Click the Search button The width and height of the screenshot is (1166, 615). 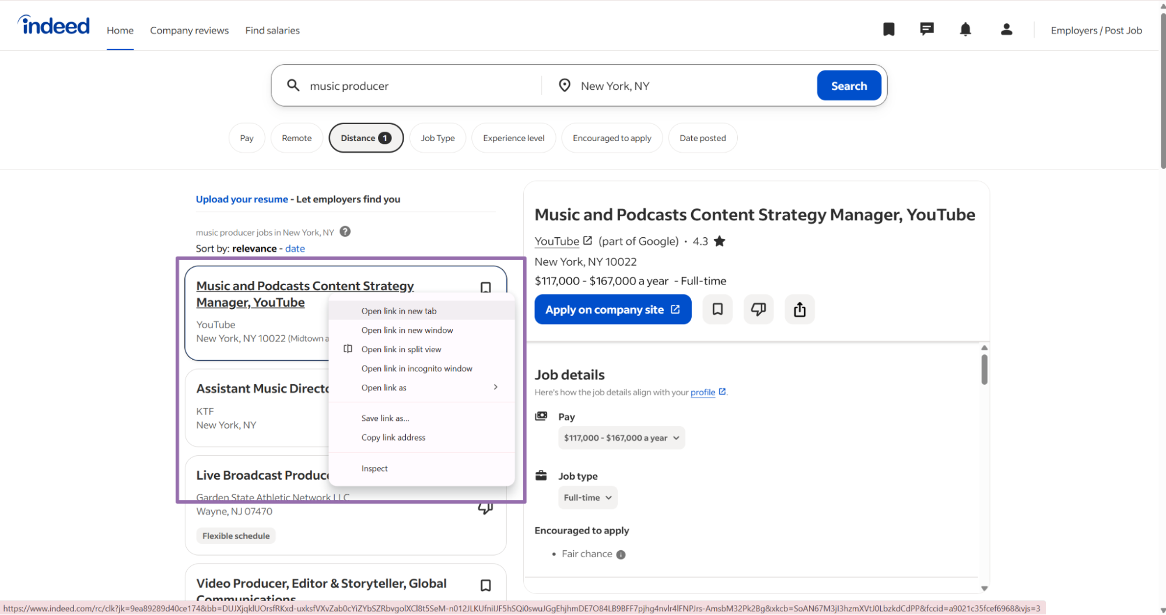(x=849, y=86)
